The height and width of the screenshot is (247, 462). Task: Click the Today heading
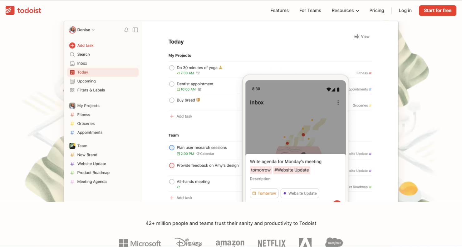coord(176,42)
